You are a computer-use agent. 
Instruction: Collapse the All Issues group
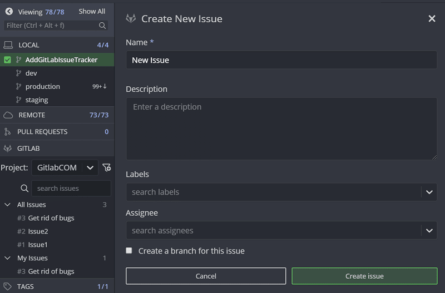pyautogui.click(x=8, y=205)
